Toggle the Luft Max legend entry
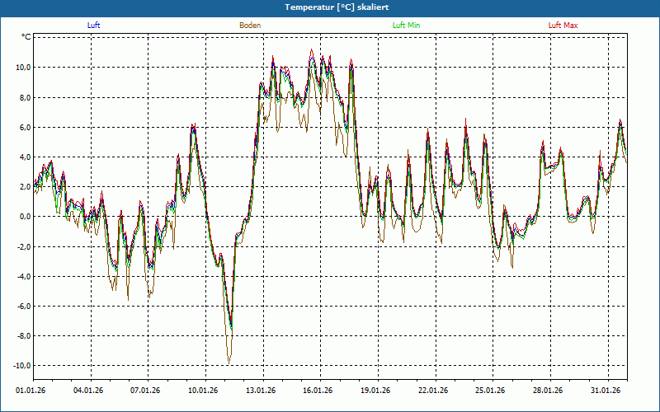 [563, 26]
